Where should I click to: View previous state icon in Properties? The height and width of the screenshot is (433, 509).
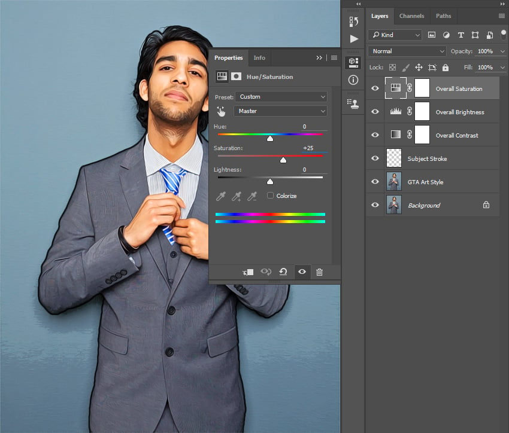pyautogui.click(x=266, y=272)
